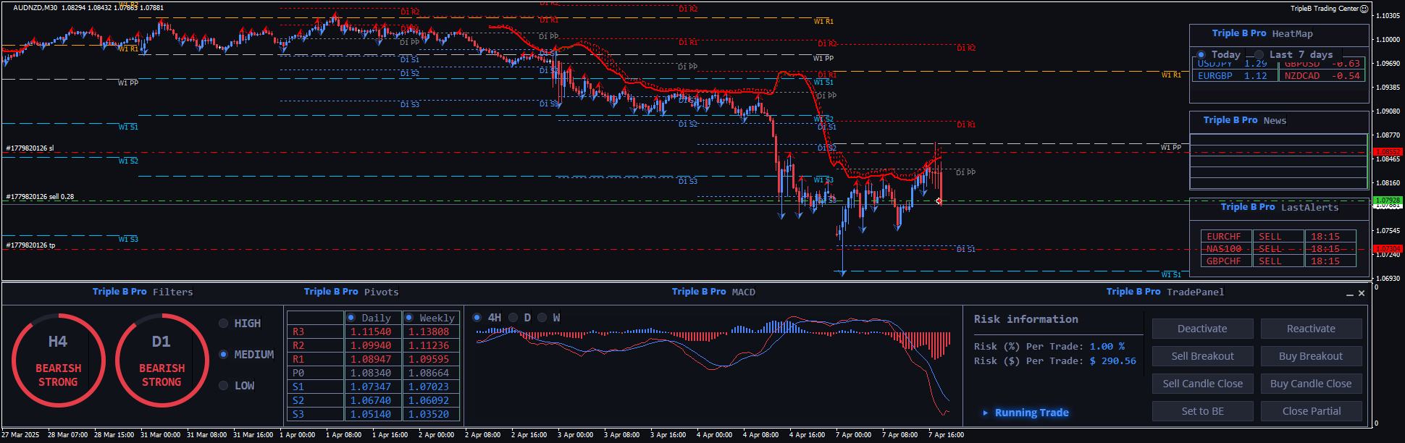Click the EURGBP pair in the HeatMap

click(x=1215, y=76)
